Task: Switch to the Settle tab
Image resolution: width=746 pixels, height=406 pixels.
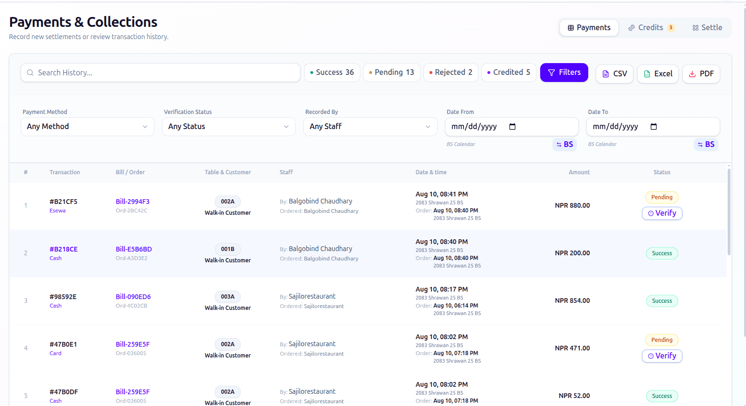Action: click(x=707, y=28)
